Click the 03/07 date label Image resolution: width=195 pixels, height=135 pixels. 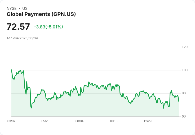pos(11,121)
